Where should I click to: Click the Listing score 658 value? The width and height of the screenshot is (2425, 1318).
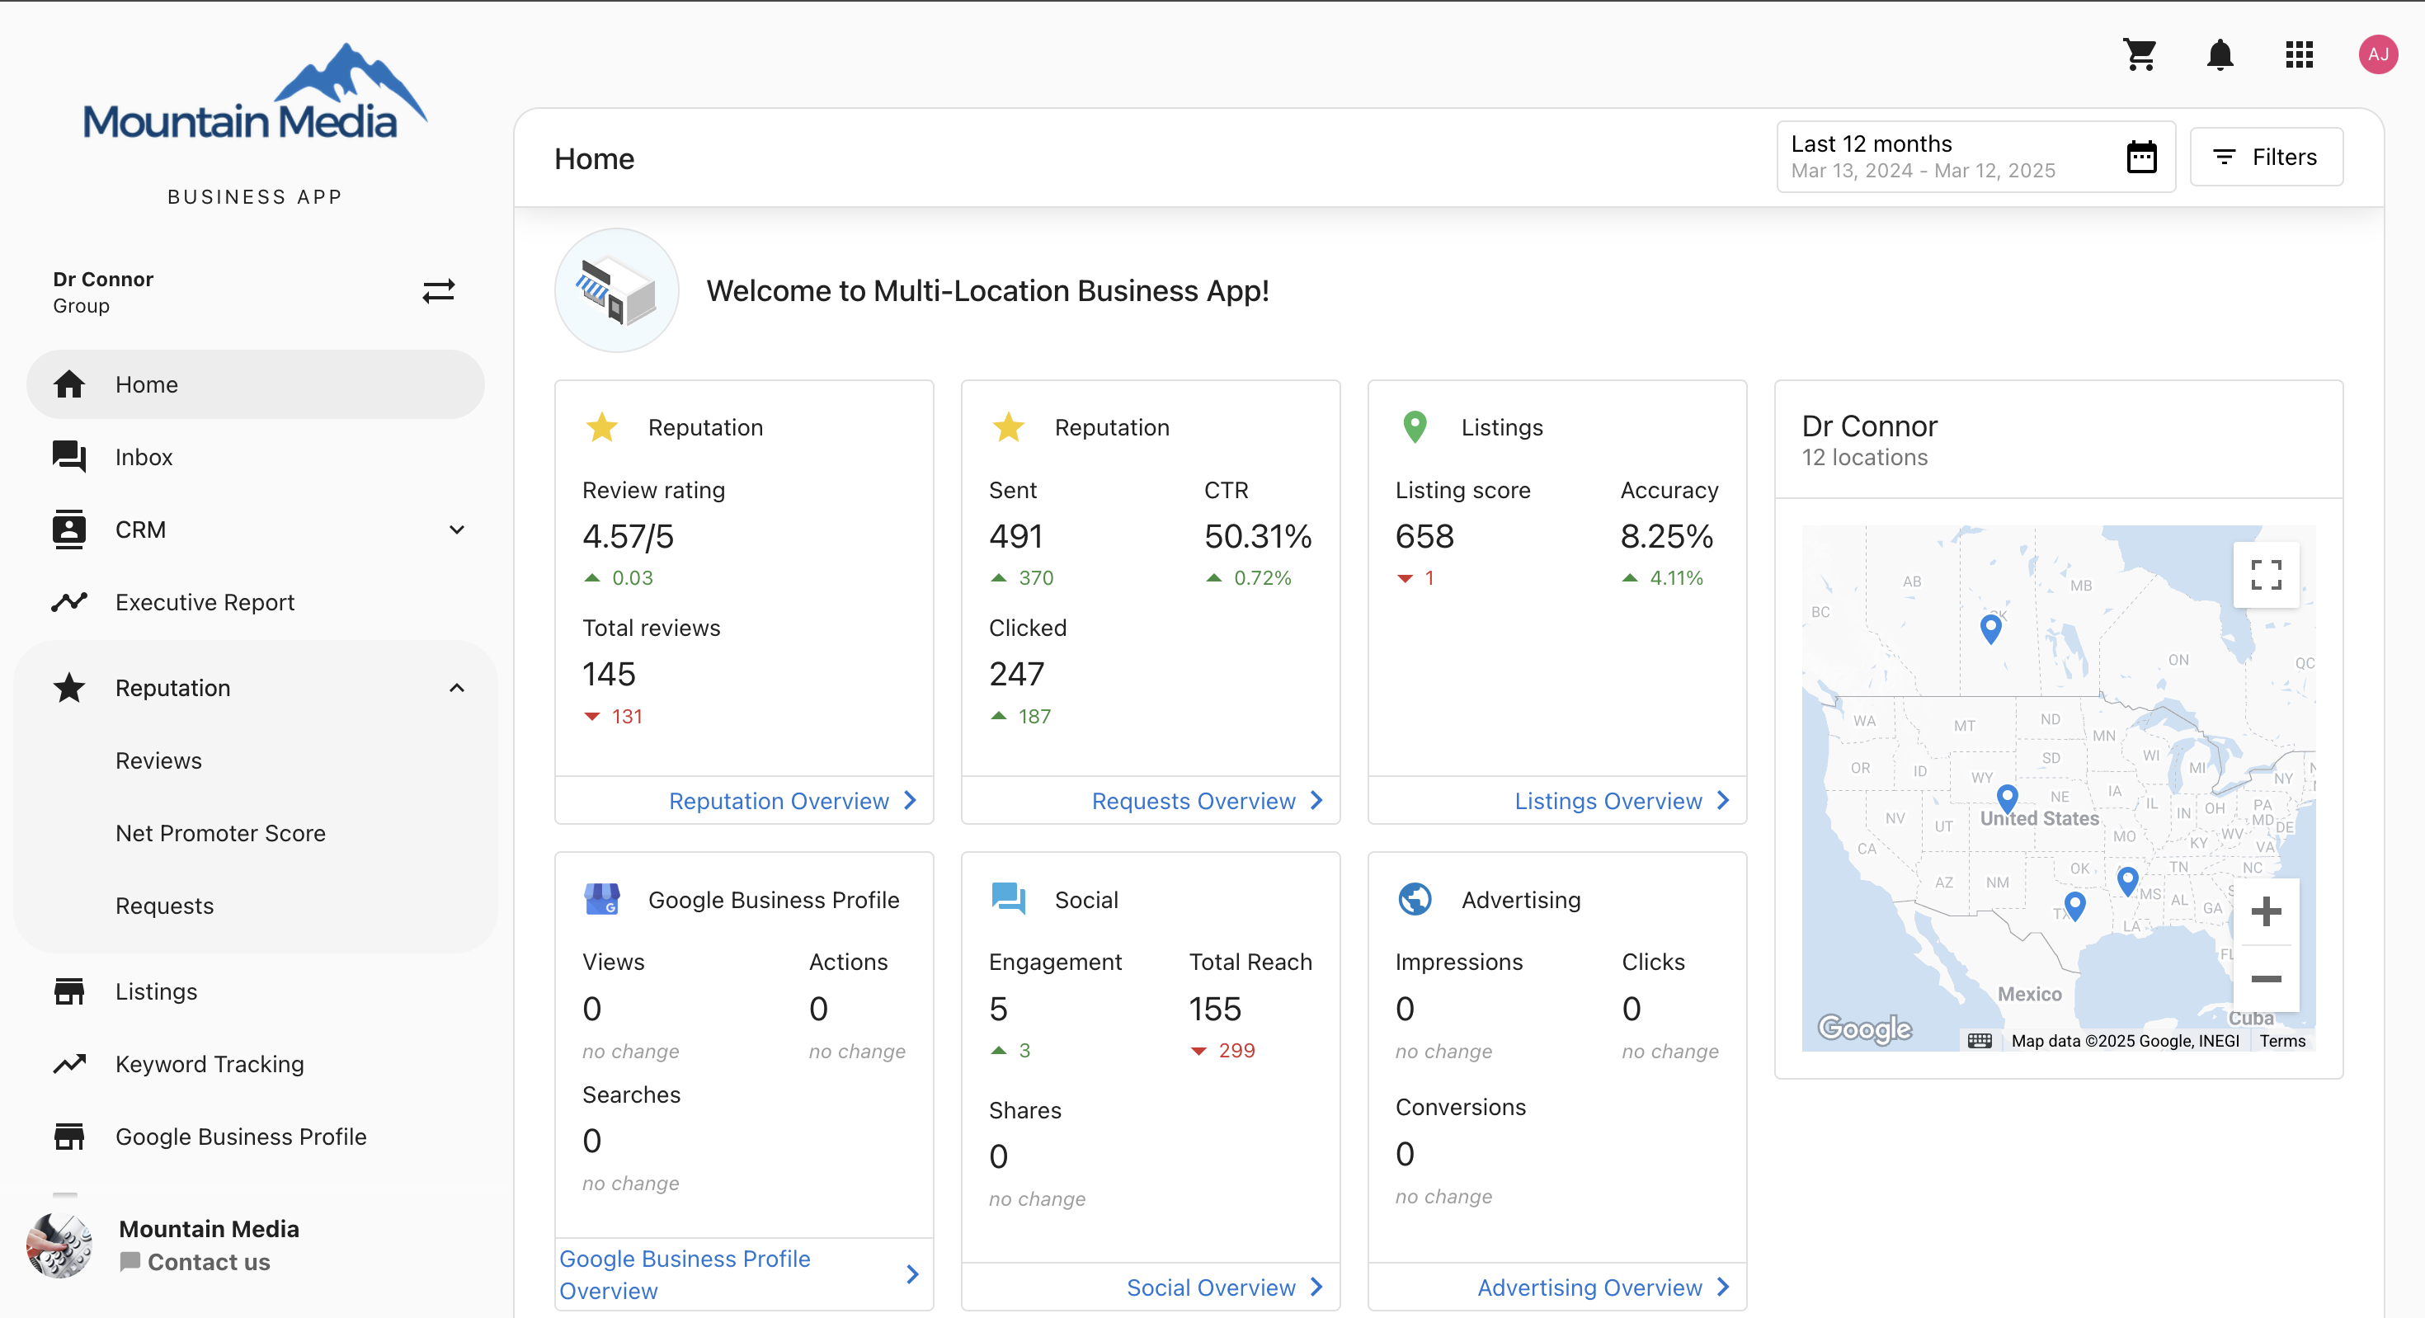tap(1424, 537)
